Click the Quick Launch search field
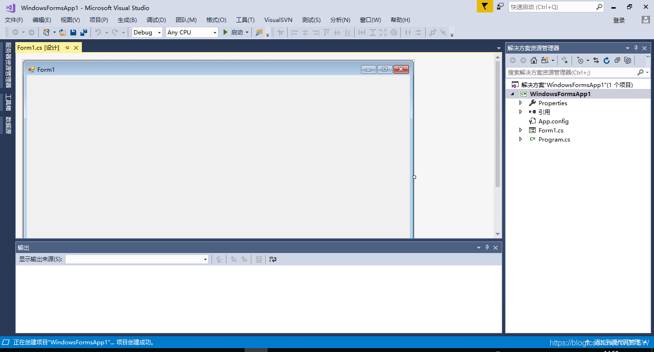Image resolution: width=654 pixels, height=352 pixels. [552, 7]
